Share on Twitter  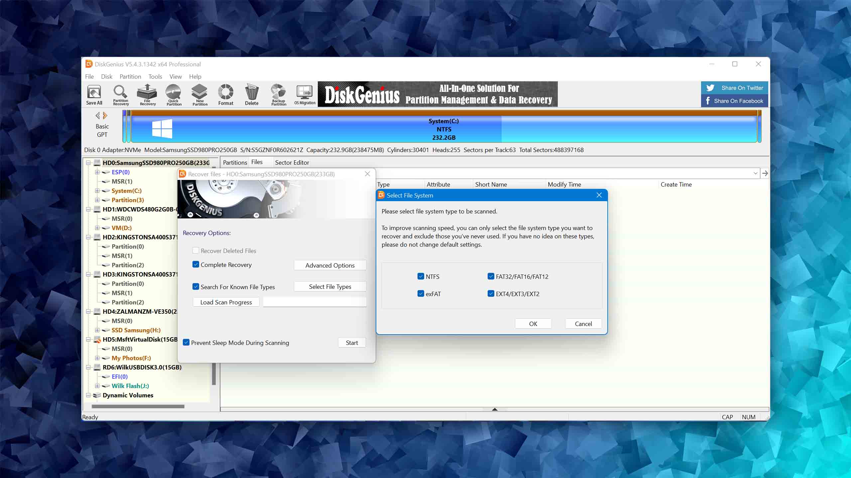click(x=735, y=88)
